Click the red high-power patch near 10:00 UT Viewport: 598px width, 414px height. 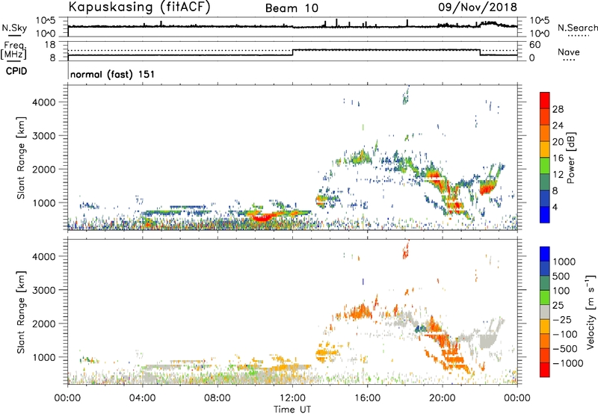pos(262,218)
